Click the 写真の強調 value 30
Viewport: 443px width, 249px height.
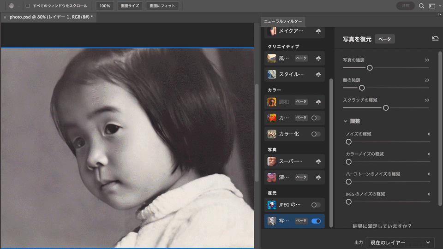(x=426, y=60)
